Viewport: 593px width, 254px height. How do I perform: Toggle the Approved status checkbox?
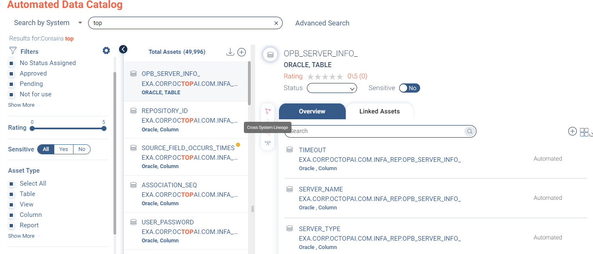pos(12,74)
